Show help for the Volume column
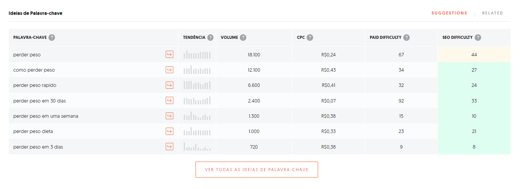 click(243, 38)
